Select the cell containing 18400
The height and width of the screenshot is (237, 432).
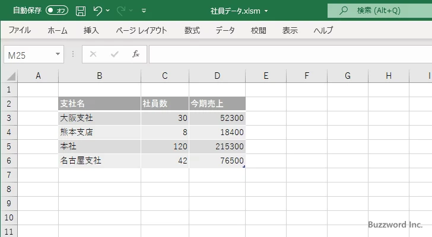coord(217,132)
